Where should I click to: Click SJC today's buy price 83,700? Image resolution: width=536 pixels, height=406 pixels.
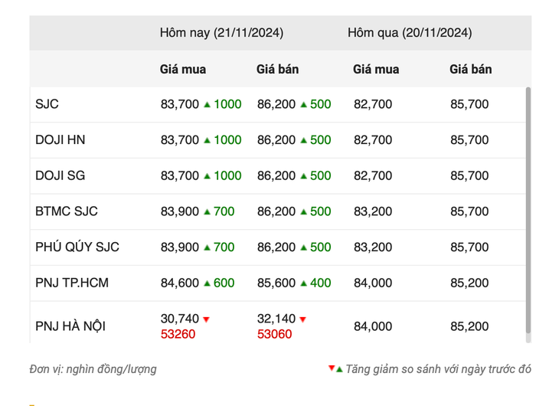click(180, 104)
